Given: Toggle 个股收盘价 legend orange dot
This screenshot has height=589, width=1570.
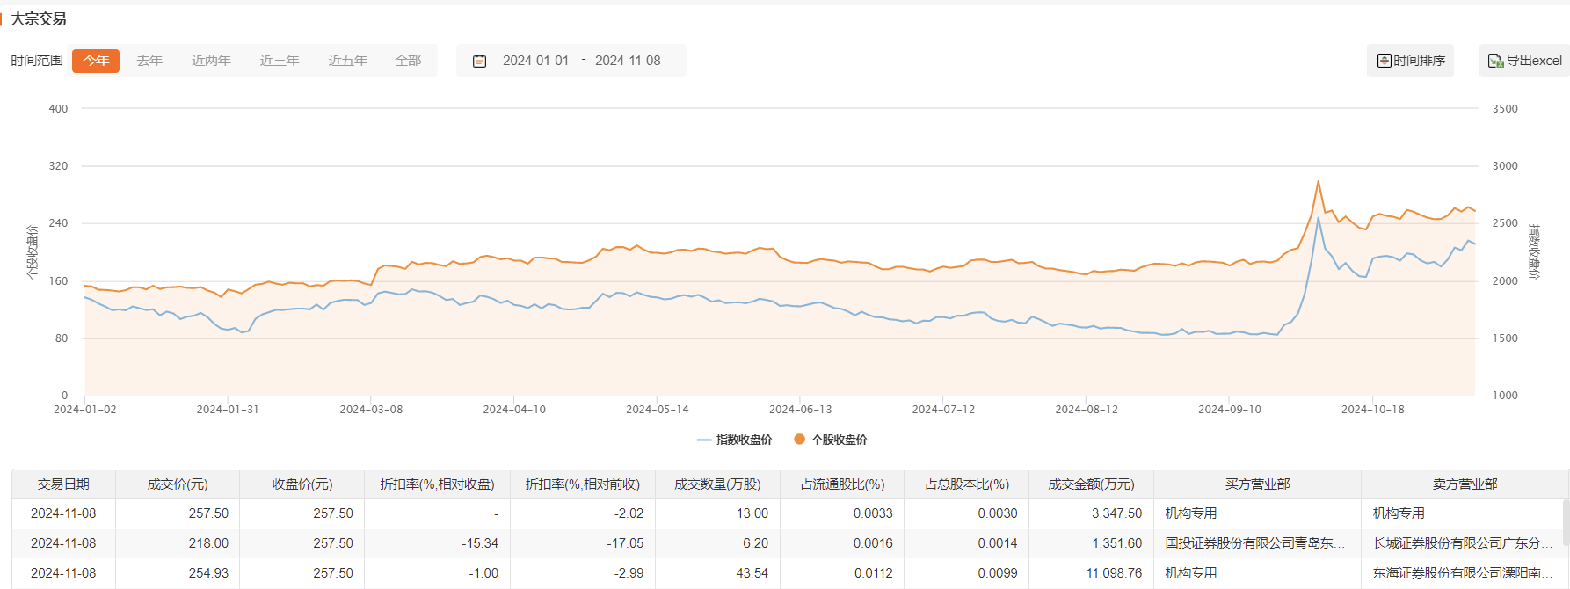Looking at the screenshot, I should pos(799,440).
